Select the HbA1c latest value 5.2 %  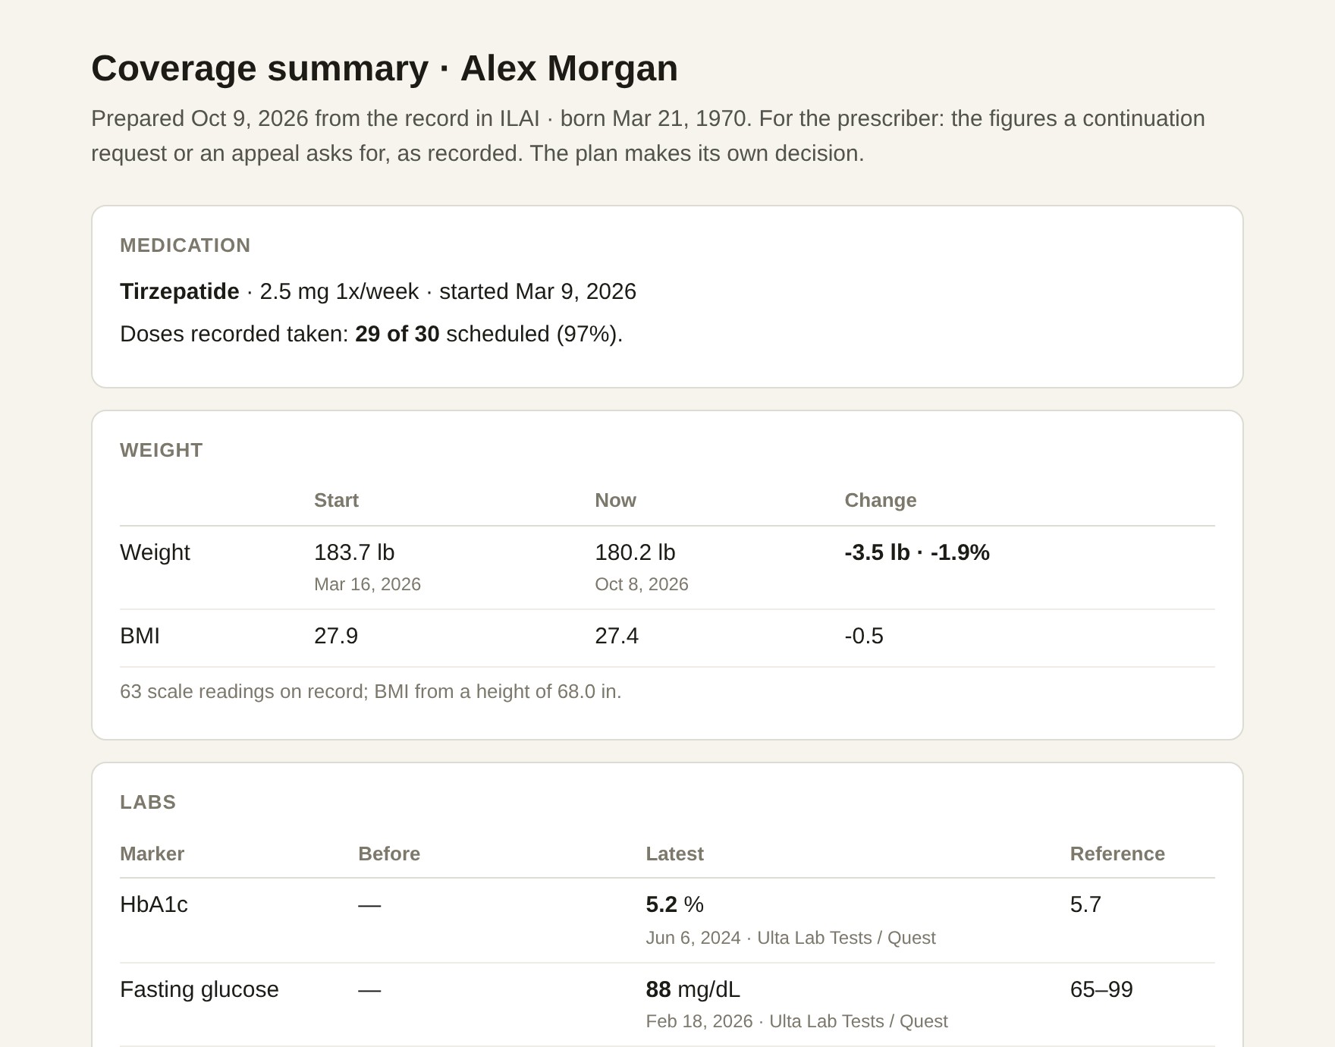click(674, 904)
